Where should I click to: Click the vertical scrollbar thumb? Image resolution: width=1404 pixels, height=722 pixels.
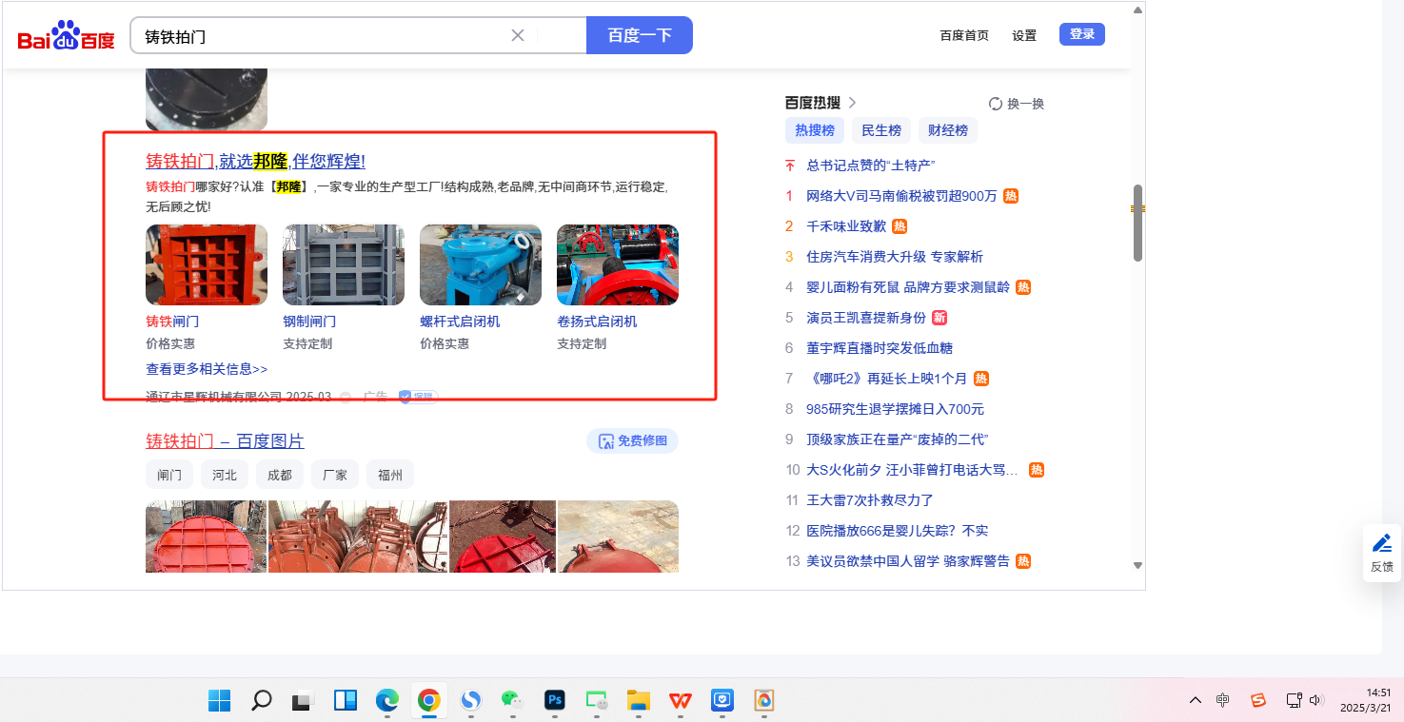(x=1137, y=224)
